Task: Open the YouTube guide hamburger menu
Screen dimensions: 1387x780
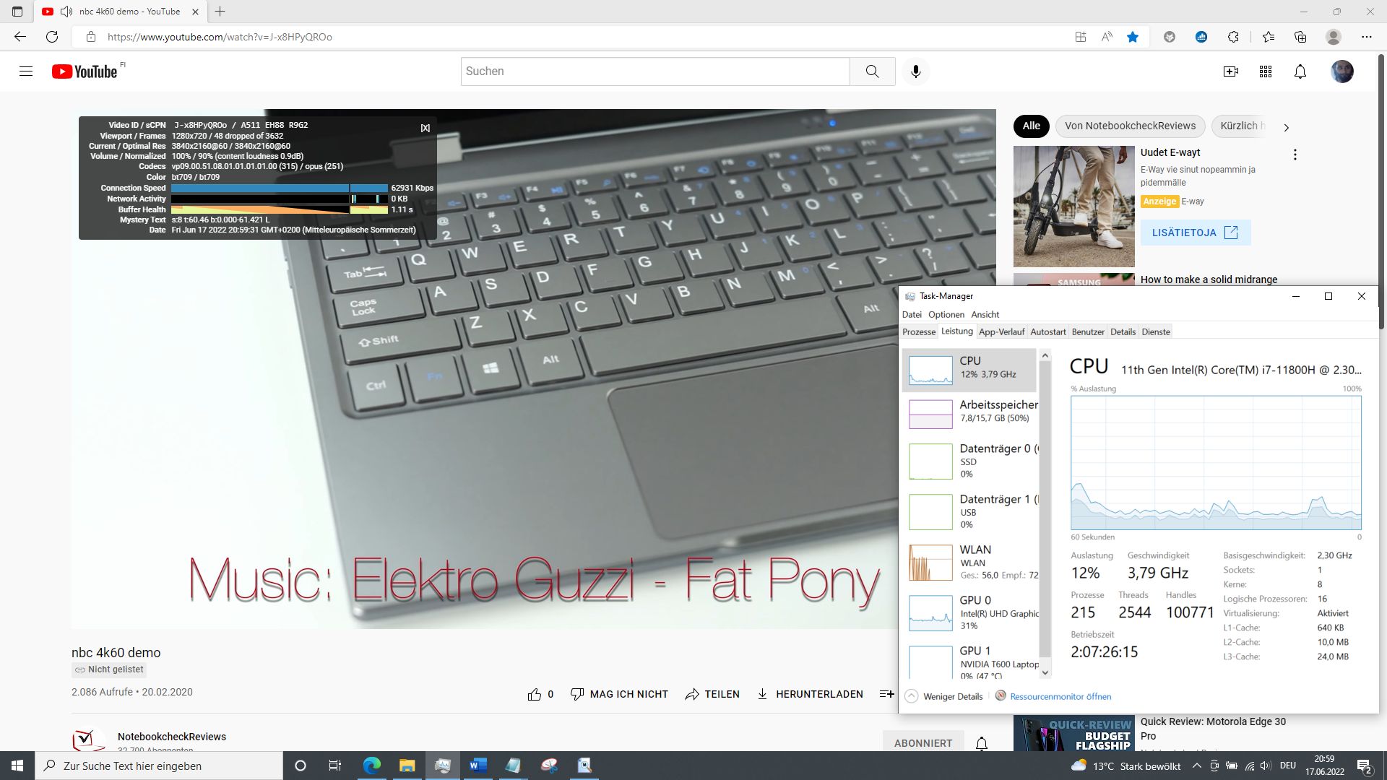Action: pyautogui.click(x=26, y=71)
